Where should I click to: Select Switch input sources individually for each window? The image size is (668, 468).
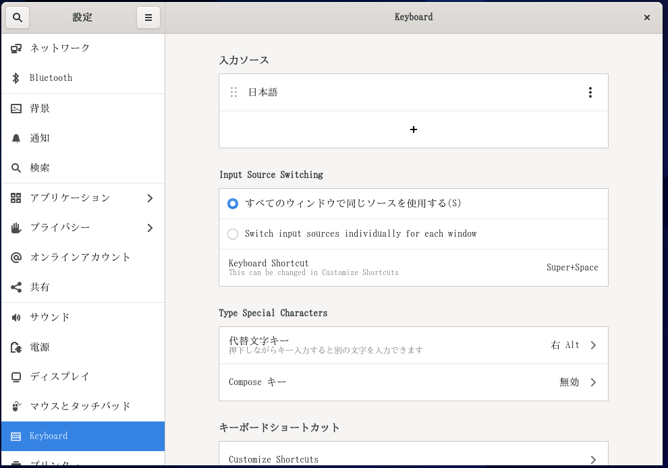[233, 234]
